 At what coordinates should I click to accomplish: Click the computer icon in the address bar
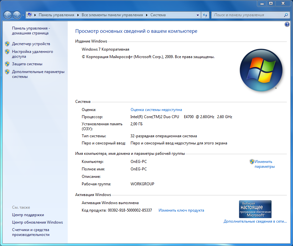tap(29, 15)
